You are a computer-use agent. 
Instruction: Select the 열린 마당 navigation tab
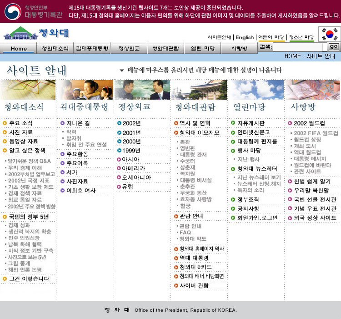[203, 48]
